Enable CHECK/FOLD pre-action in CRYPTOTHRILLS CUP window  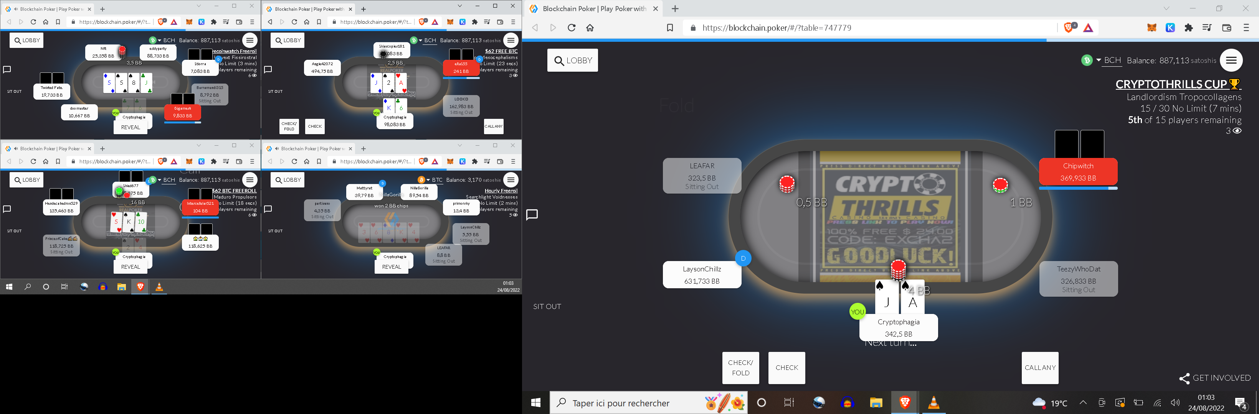[x=740, y=368]
